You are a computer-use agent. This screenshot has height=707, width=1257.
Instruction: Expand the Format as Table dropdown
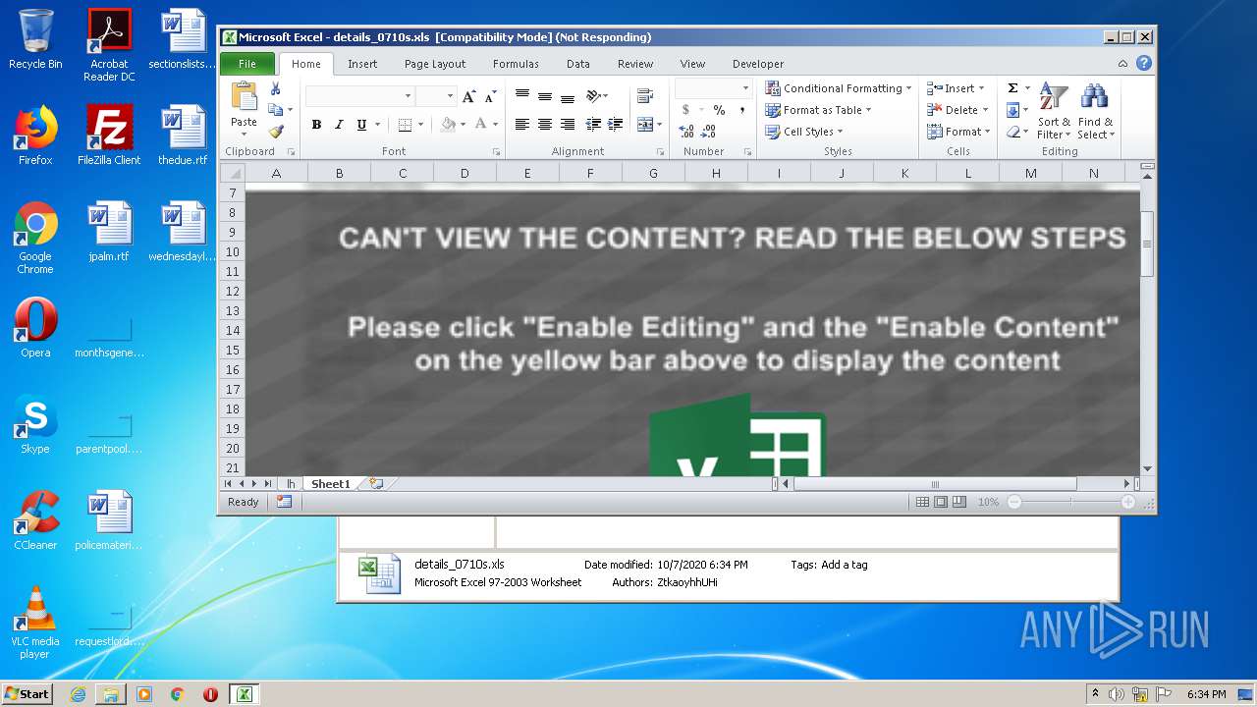[868, 110]
